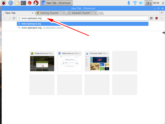165x124 pixels.
Task: Close the Getting Started tab
Action: [64, 13]
